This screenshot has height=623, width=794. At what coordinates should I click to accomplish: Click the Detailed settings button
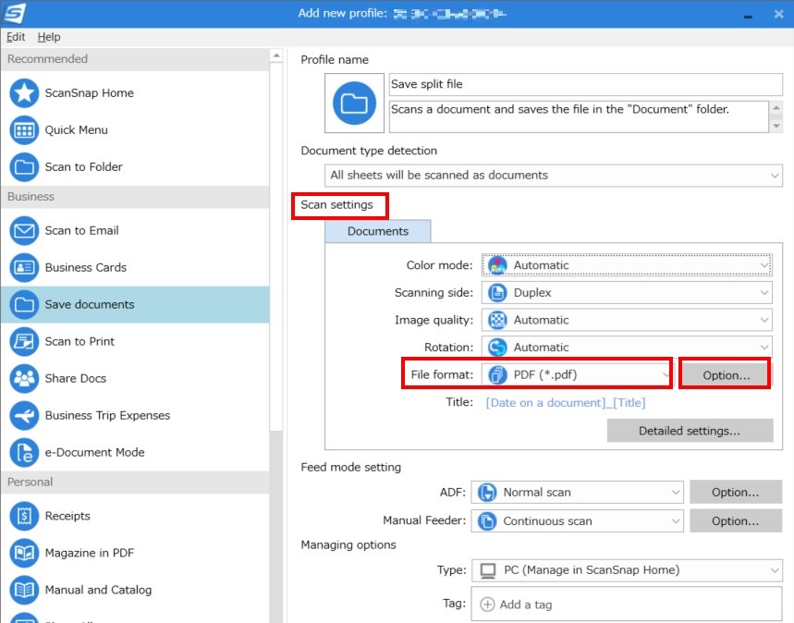[x=689, y=431]
